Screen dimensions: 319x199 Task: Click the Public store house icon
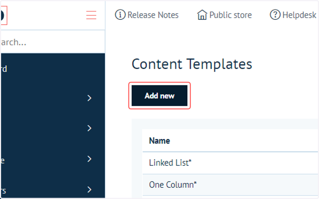point(202,15)
